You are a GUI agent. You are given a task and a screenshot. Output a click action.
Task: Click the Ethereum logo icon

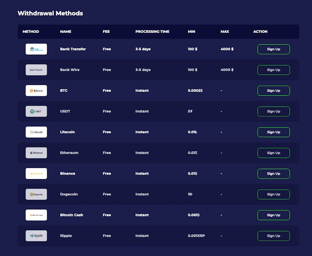coord(36,153)
